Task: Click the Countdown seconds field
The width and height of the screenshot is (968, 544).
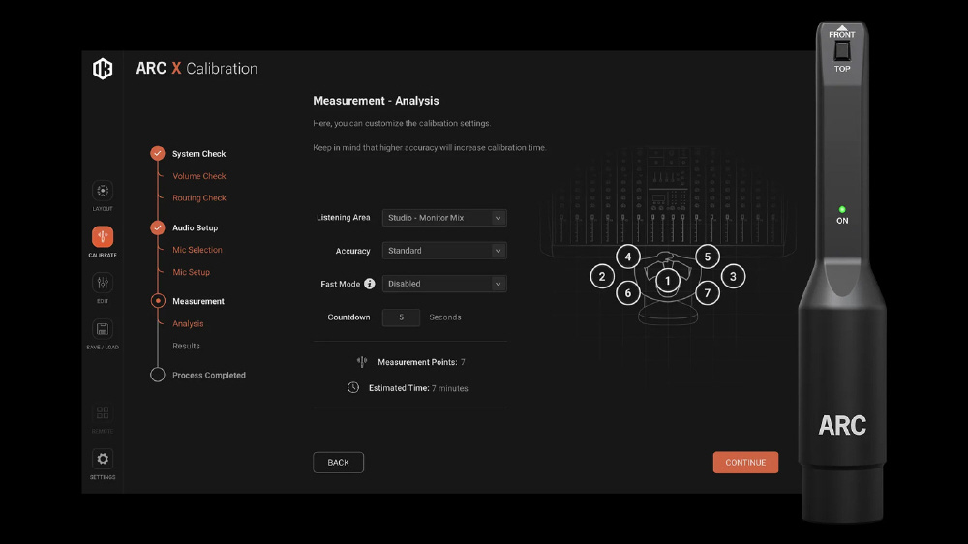Action: [401, 317]
